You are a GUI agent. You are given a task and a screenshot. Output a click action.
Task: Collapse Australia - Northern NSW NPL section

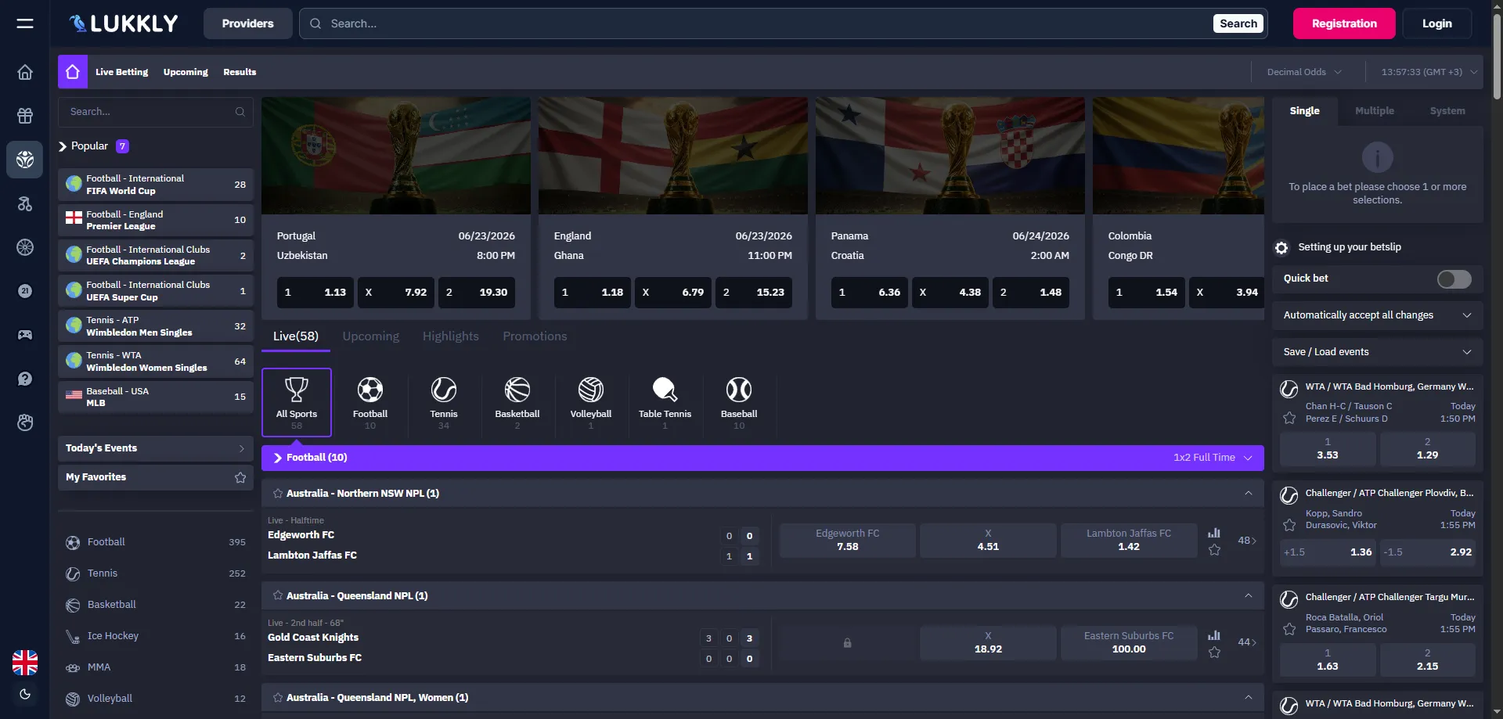point(1248,493)
